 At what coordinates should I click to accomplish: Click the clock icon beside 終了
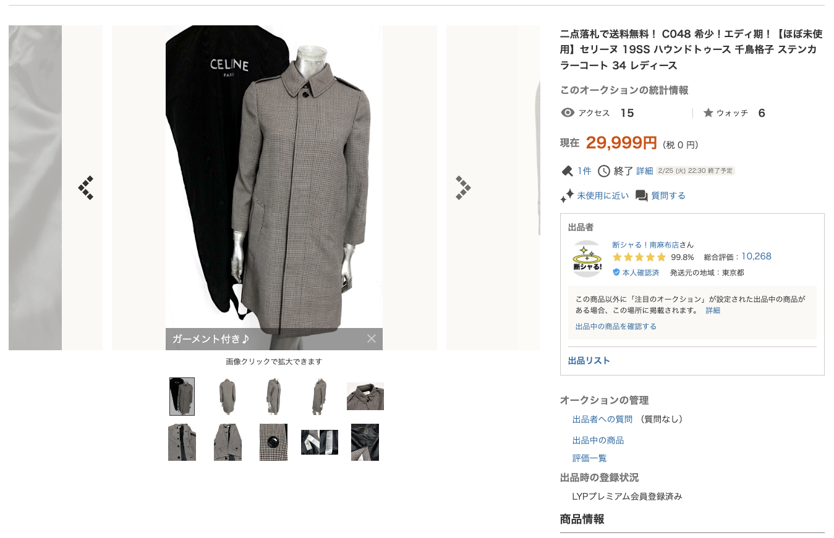coord(603,171)
